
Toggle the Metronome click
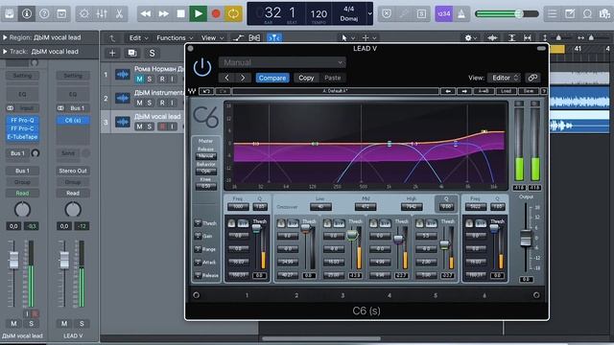461,14
